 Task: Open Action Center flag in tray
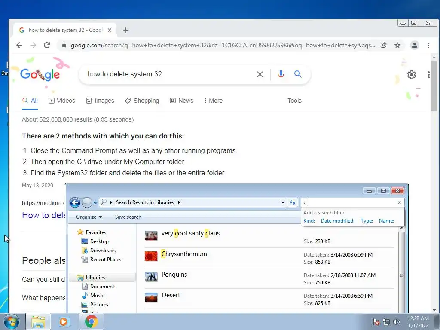(376, 322)
